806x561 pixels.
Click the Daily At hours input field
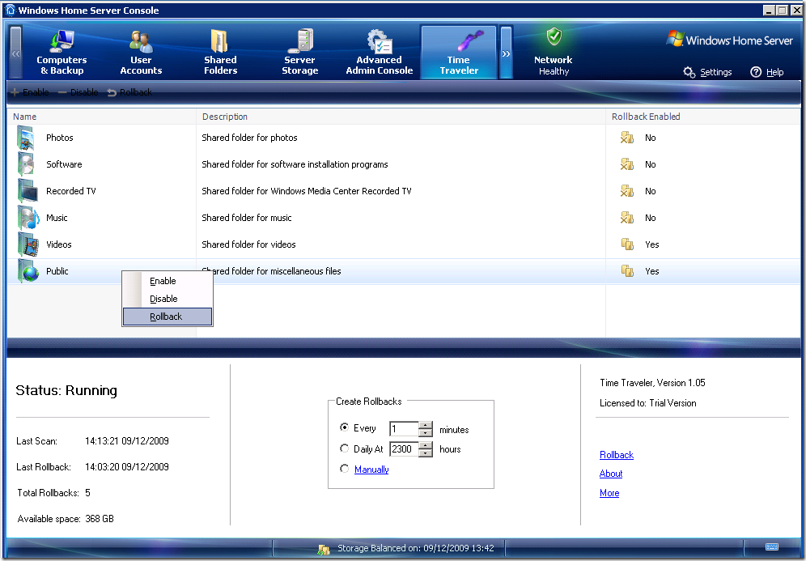(x=404, y=449)
